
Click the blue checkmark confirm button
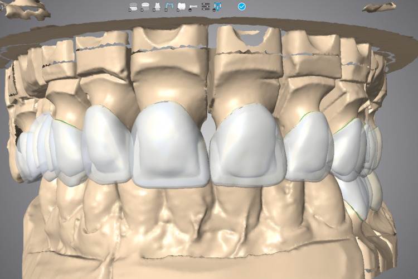[x=241, y=6]
